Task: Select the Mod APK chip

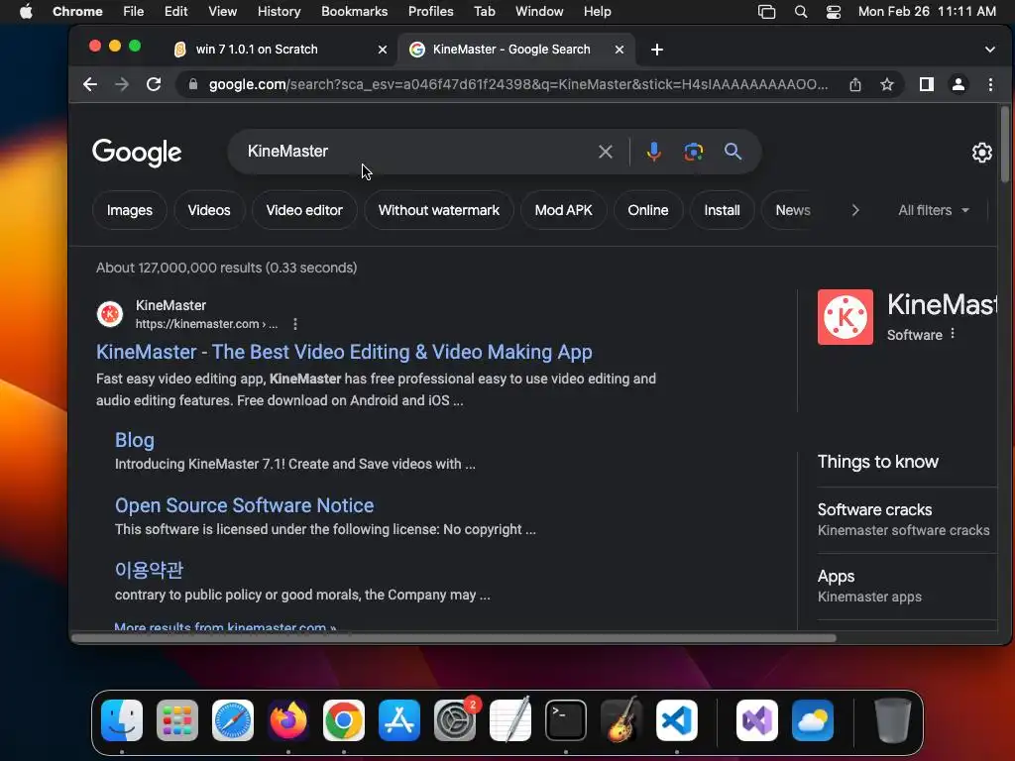Action: (x=563, y=210)
